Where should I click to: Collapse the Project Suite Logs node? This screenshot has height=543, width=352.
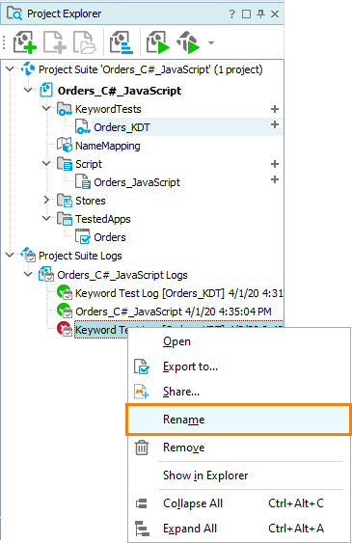[10, 255]
